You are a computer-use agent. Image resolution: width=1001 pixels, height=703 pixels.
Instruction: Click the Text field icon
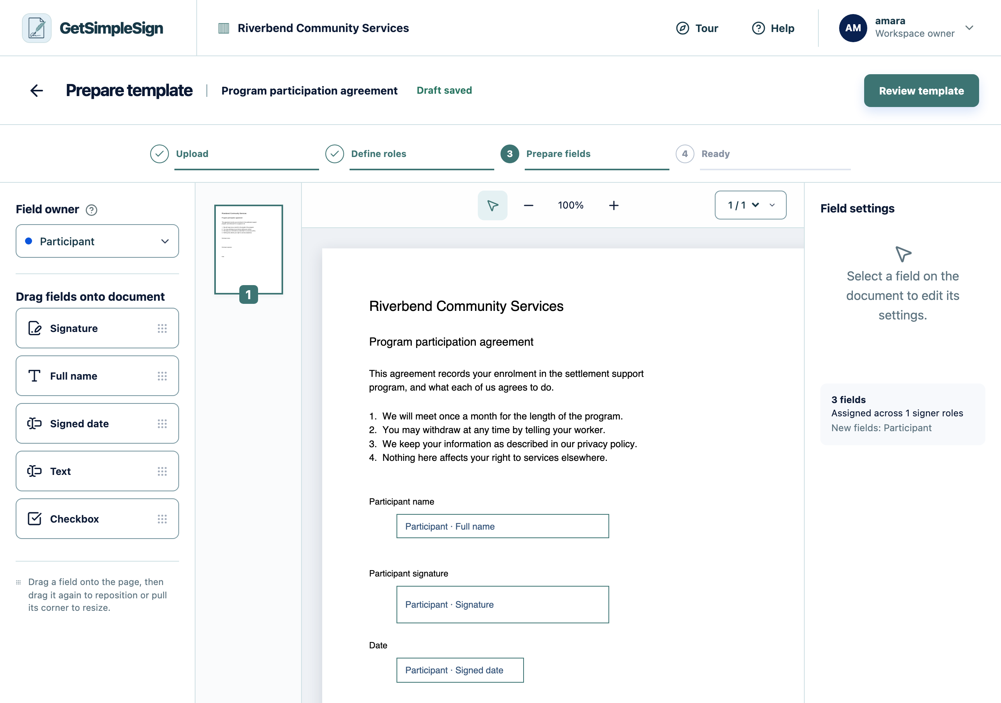[34, 471]
